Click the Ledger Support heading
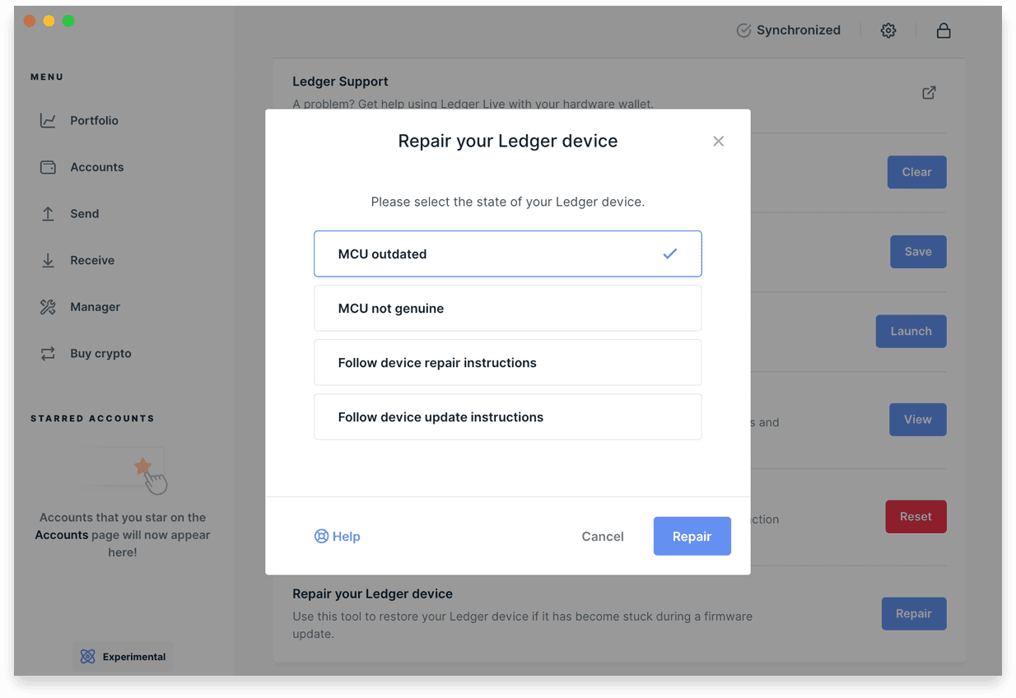Image resolution: width=1016 pixels, height=698 pixels. [x=341, y=81]
